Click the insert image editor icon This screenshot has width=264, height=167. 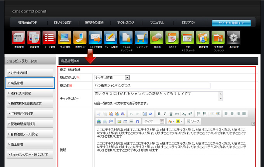click(x=120, y=121)
